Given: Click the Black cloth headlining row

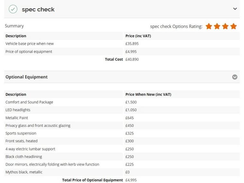Looking at the screenshot, I should pos(122,157).
